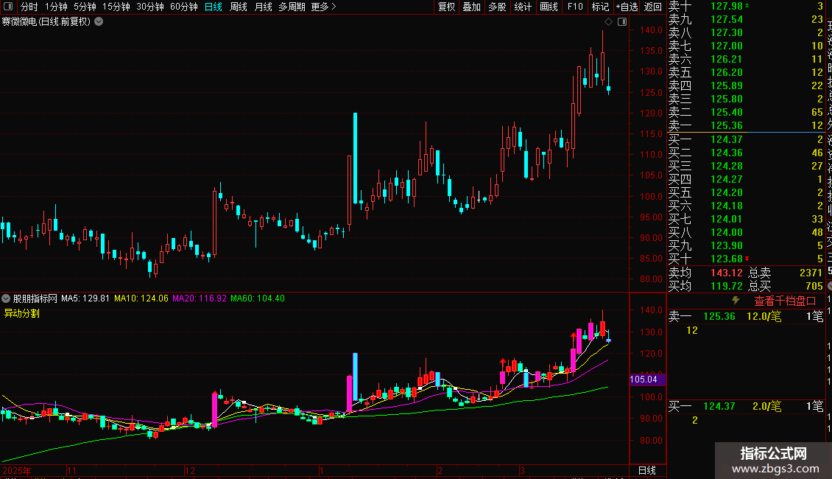Screen dimensions: 832x479
Task: Select the 卖十 row priced 127.98
Action: tap(746, 6)
